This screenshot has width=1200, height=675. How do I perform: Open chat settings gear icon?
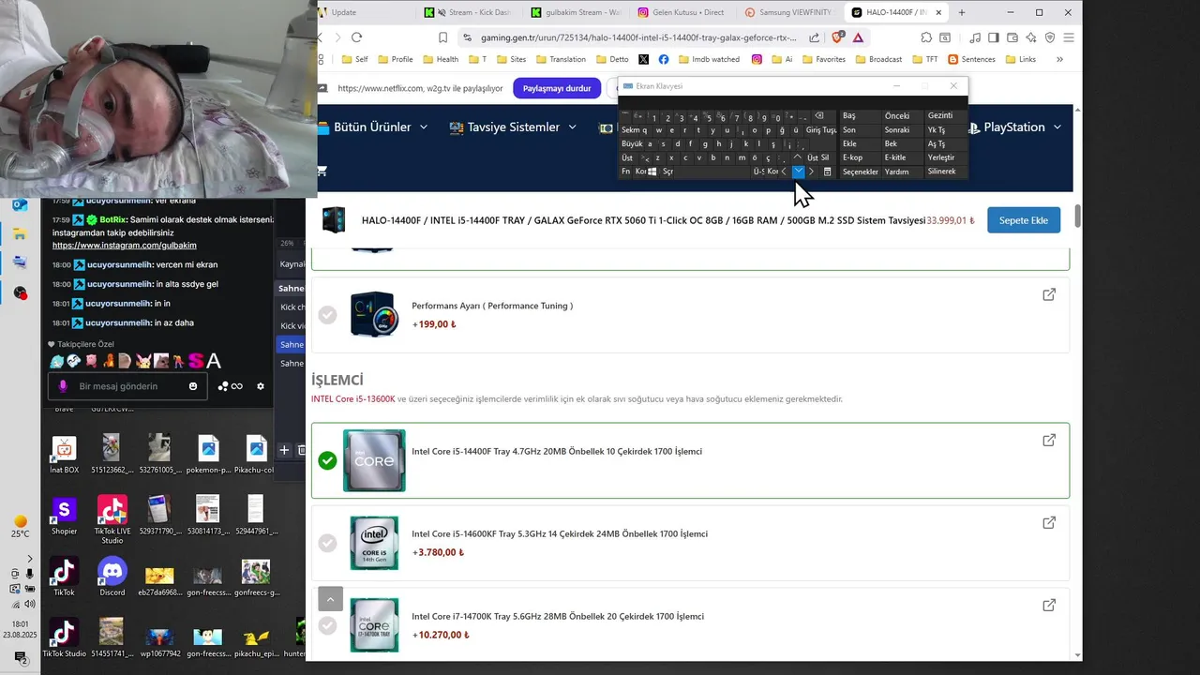[x=261, y=386]
